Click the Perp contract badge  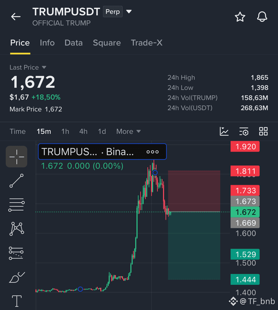tap(113, 12)
